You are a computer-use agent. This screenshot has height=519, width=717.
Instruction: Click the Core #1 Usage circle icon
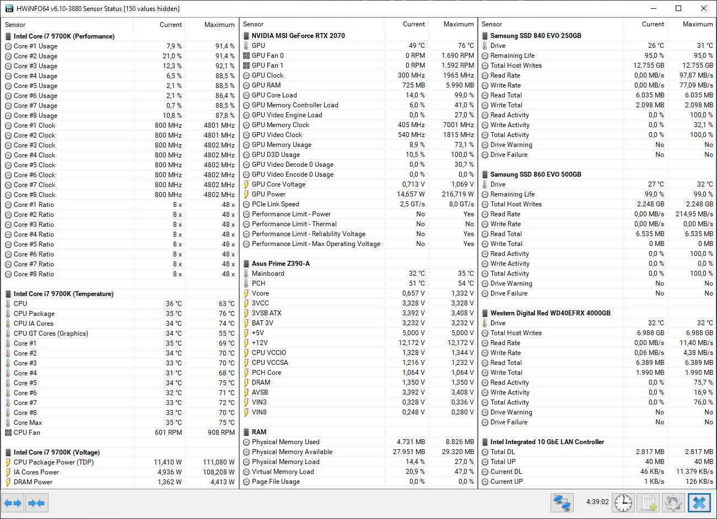point(8,46)
